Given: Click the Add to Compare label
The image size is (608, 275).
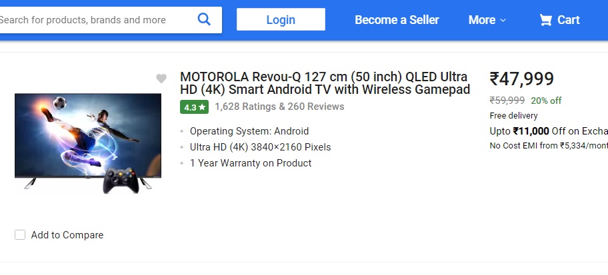Looking at the screenshot, I should click(x=67, y=235).
